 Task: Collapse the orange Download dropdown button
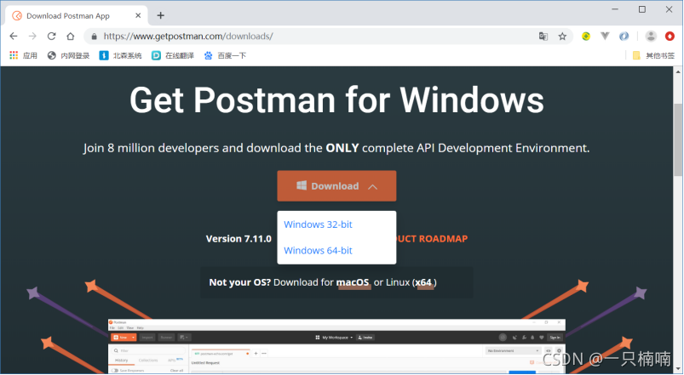336,186
